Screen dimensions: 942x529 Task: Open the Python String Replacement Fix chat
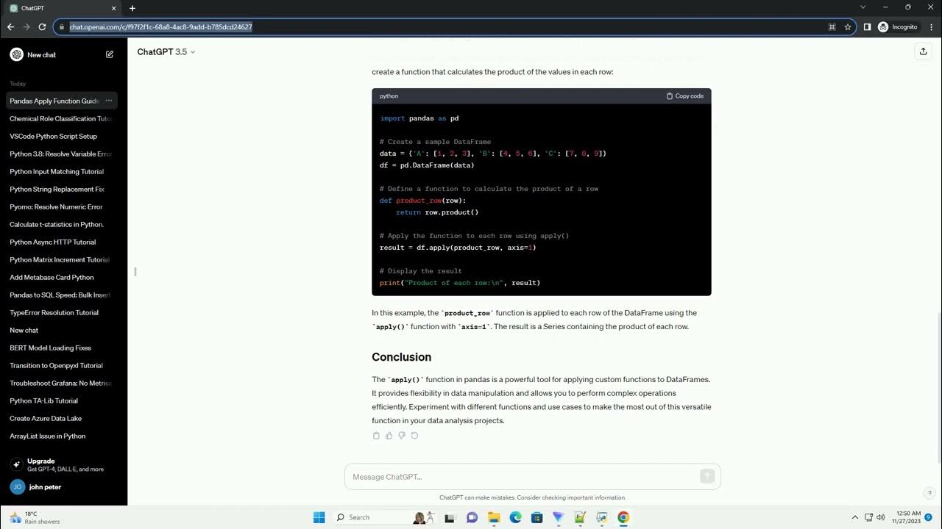pyautogui.click(x=61, y=189)
